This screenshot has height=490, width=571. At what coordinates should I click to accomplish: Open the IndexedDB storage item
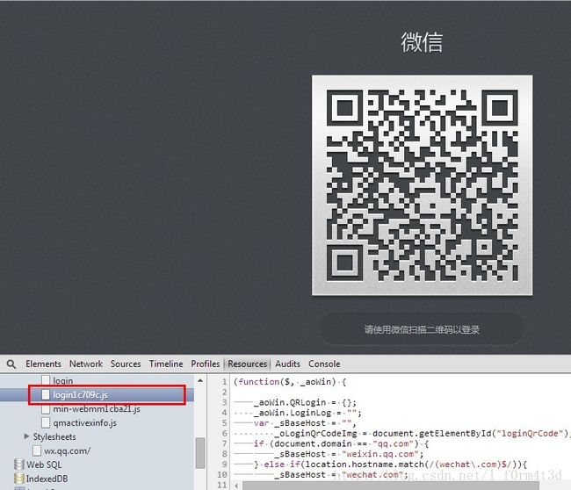pyautogui.click(x=47, y=479)
